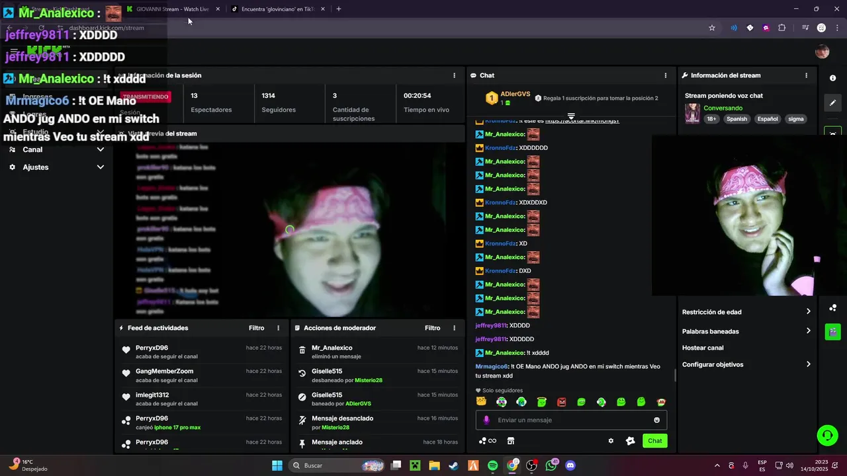Open chat settings gear icon
The height and width of the screenshot is (476, 847).
click(x=611, y=441)
